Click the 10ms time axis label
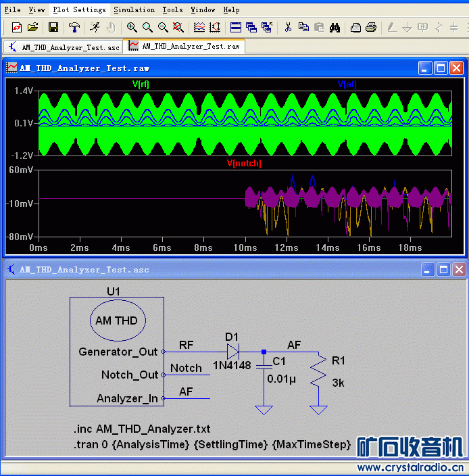Image resolution: width=469 pixels, height=476 pixels. pyautogui.click(x=245, y=247)
